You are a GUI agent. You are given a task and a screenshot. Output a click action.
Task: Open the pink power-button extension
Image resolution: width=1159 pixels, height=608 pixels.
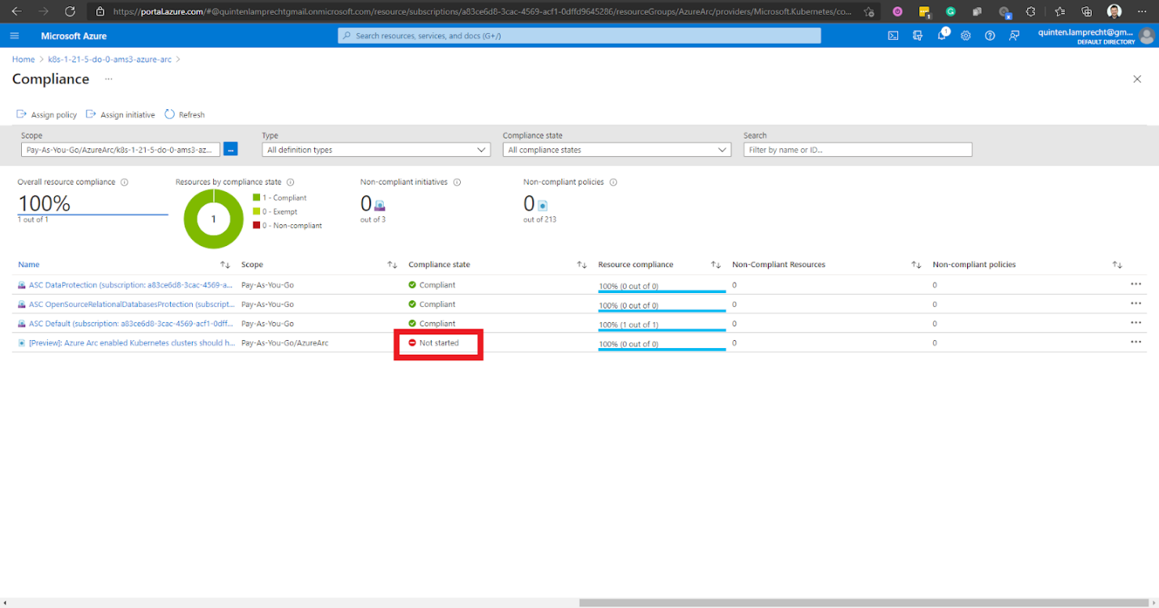[897, 11]
